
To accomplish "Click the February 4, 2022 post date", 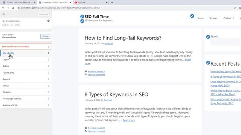I will (x=92, y=100).
